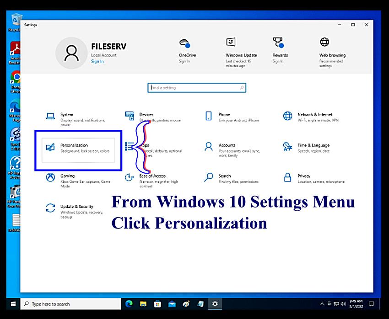Select the Personalization category label
The image size is (389, 319).
coord(74,145)
